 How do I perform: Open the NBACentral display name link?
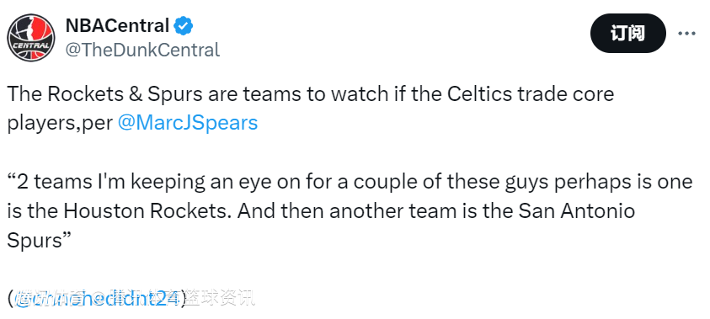[118, 26]
